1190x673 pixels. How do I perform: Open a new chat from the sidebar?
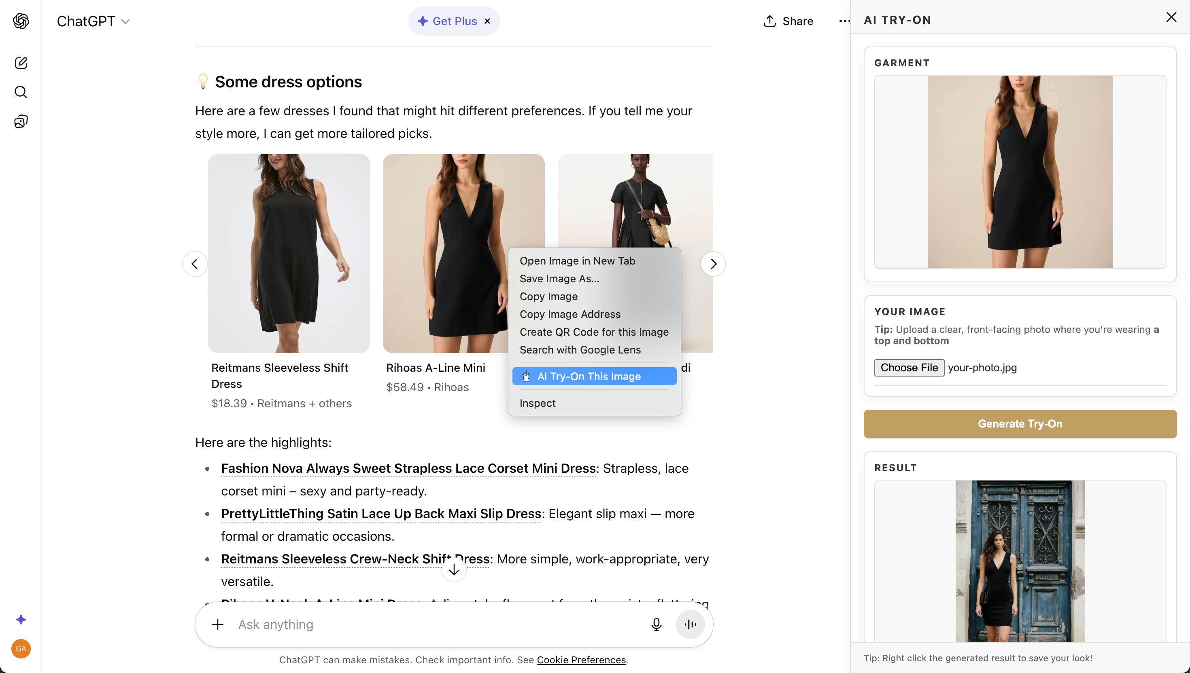coord(21,63)
